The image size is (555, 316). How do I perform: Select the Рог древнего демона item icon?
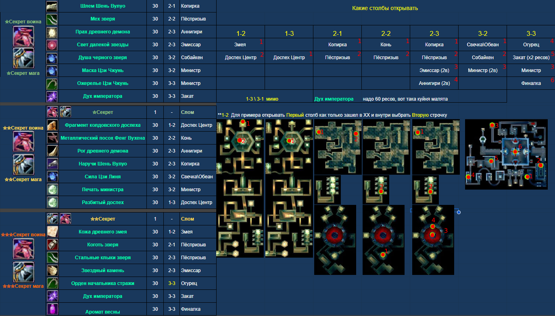(x=52, y=151)
